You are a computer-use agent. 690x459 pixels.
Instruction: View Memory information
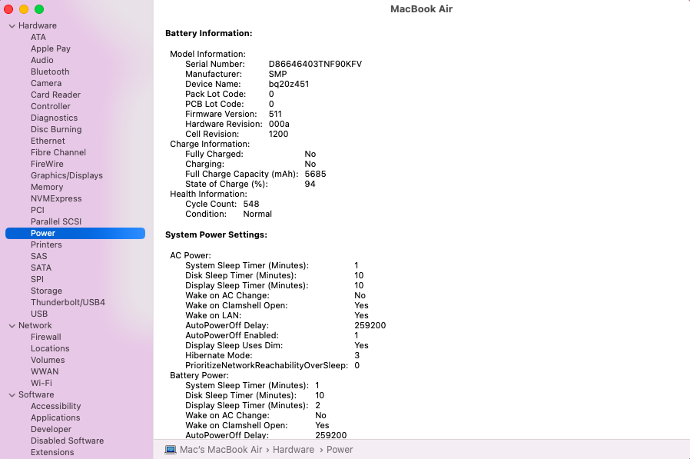click(47, 187)
